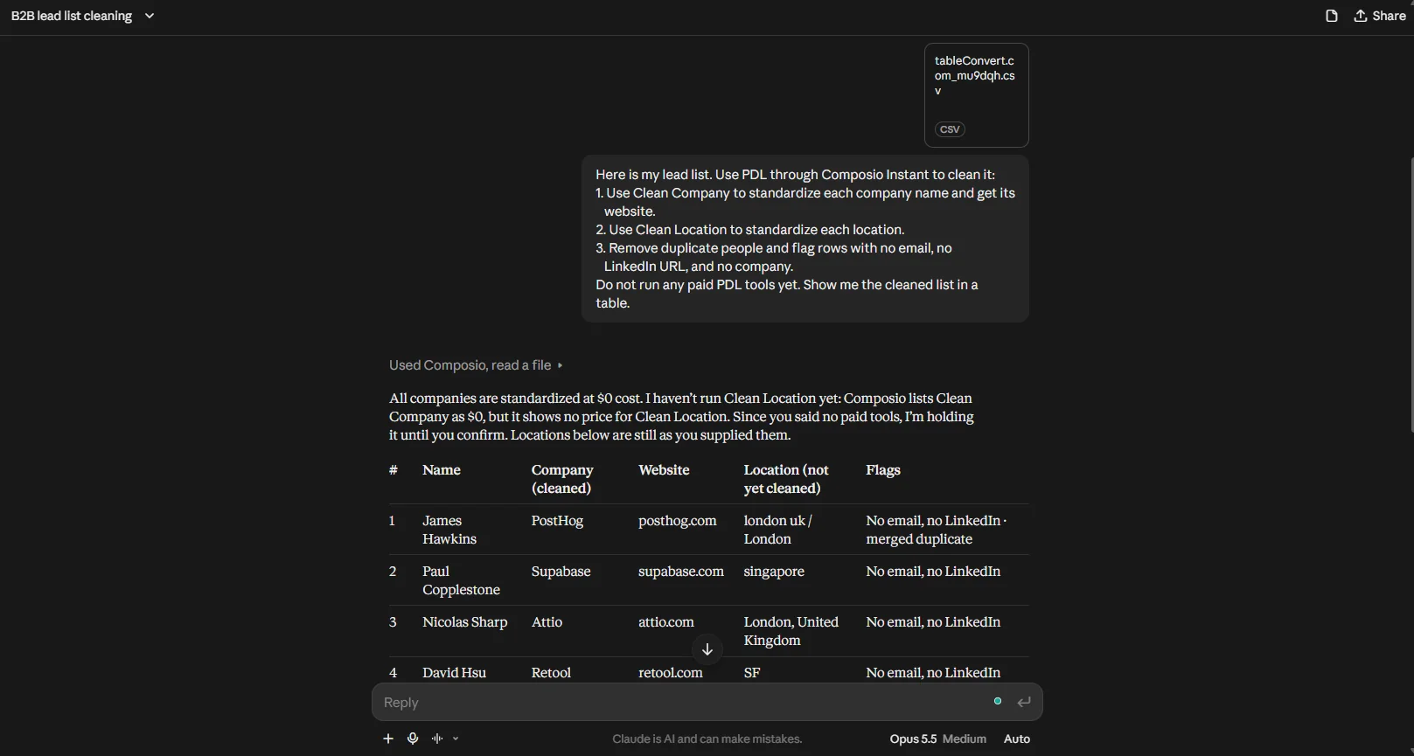Screen dimensions: 1414x756
Task: Focus the Reply input field
Action: point(682,703)
